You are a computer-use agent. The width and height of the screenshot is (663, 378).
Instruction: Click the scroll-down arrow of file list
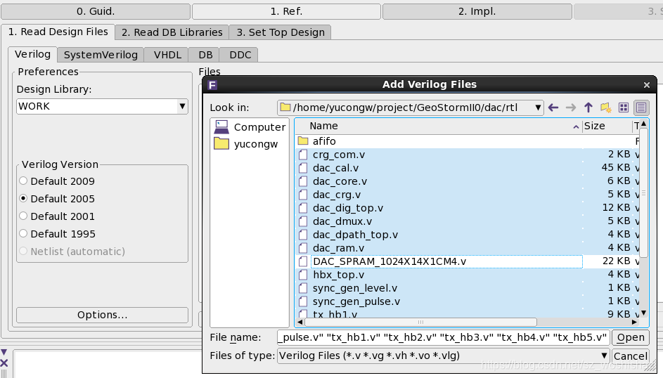tap(643, 313)
